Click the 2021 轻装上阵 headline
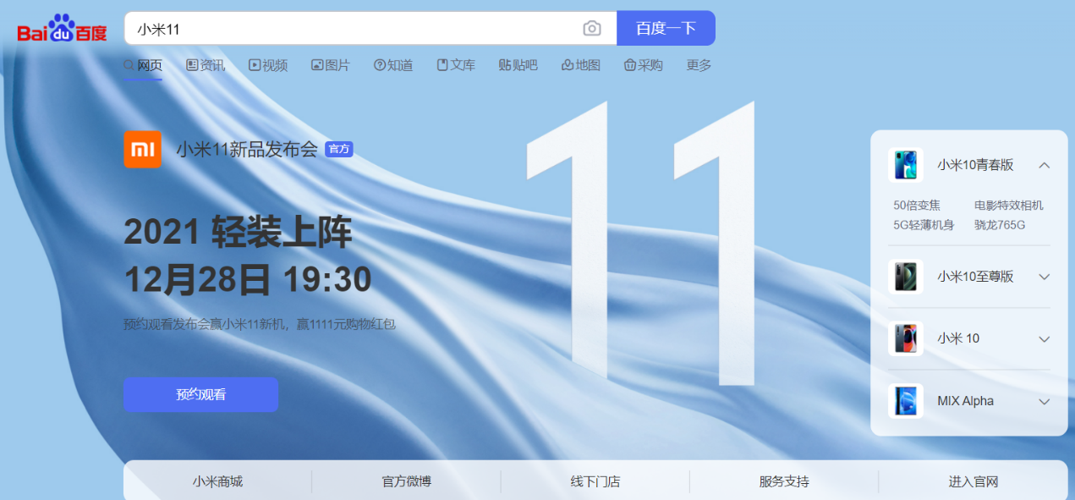The width and height of the screenshot is (1075, 500). tap(238, 233)
